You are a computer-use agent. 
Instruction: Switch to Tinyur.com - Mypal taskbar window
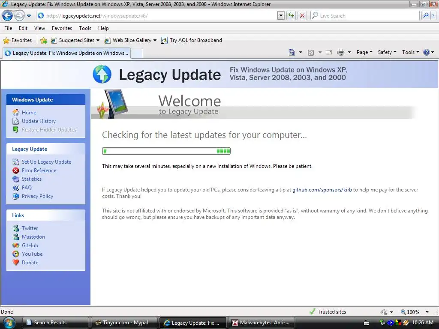pos(124,323)
